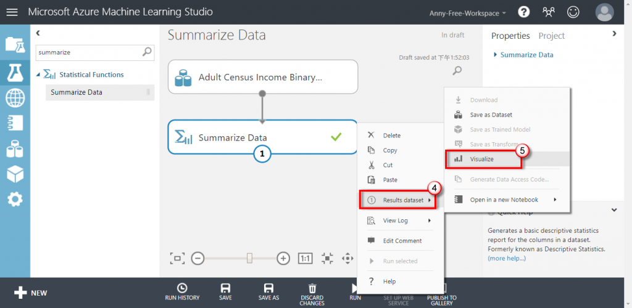Send feedback via smiley icon
632x308 pixels.
(573, 12)
